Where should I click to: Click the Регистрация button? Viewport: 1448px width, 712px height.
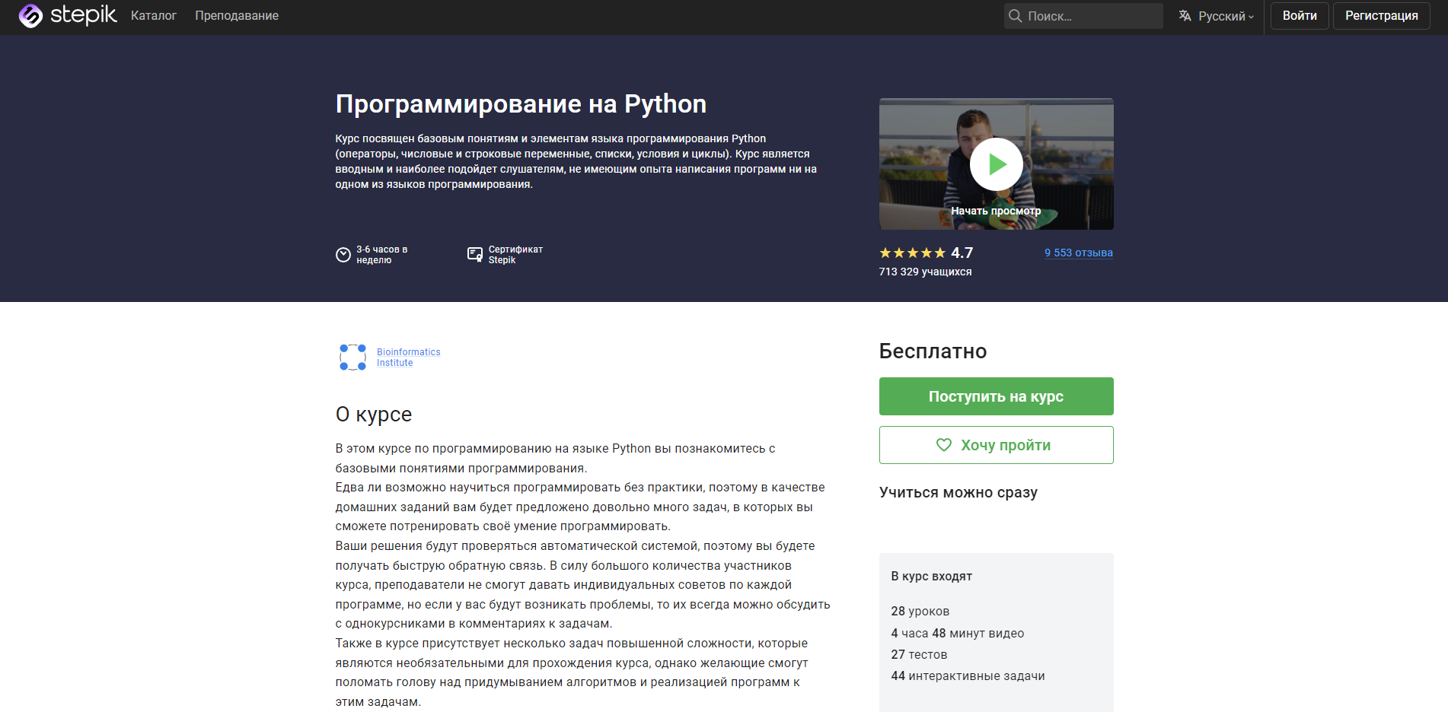tap(1381, 15)
